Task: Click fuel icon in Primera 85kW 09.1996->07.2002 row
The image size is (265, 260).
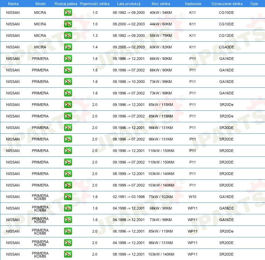Action: [68, 116]
